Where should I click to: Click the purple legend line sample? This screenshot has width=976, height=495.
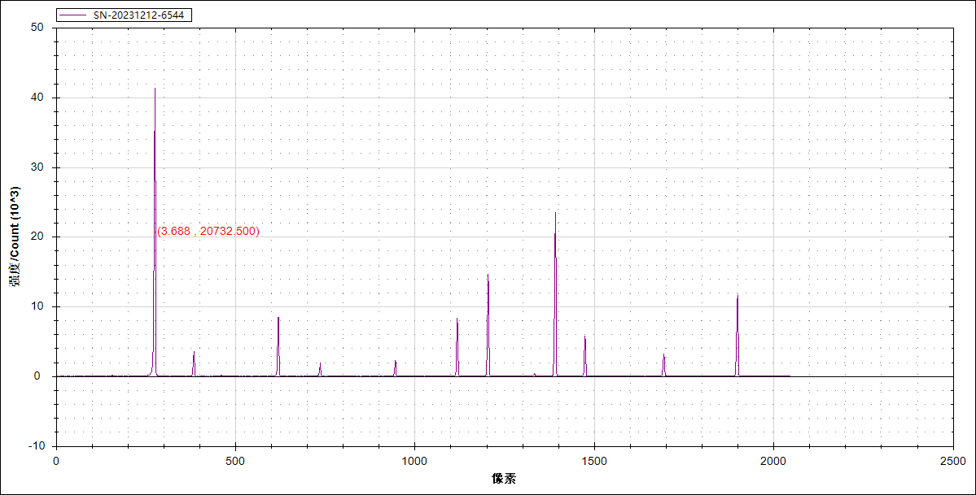click(x=73, y=15)
